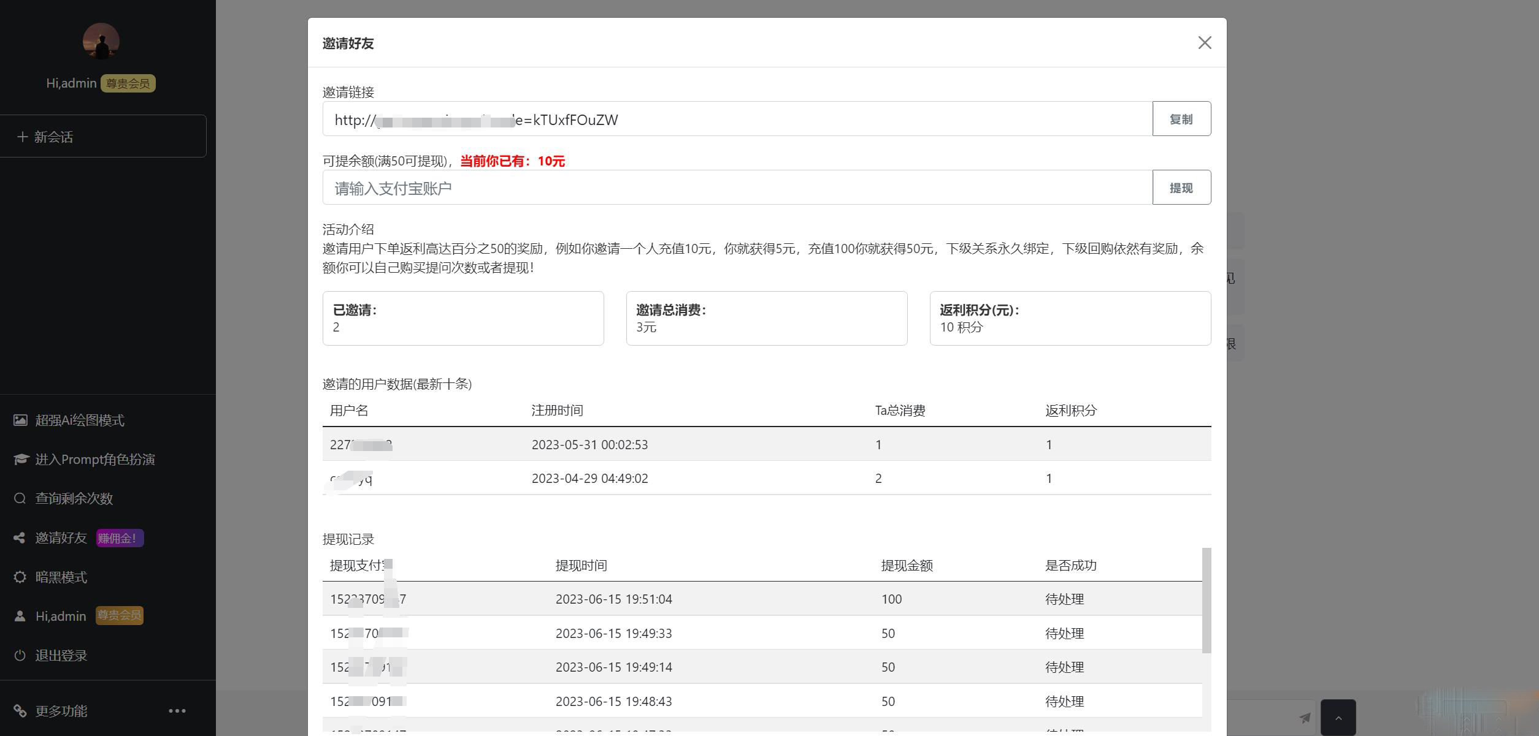Click the 复制 button for invite link
The width and height of the screenshot is (1539, 736).
coord(1181,119)
